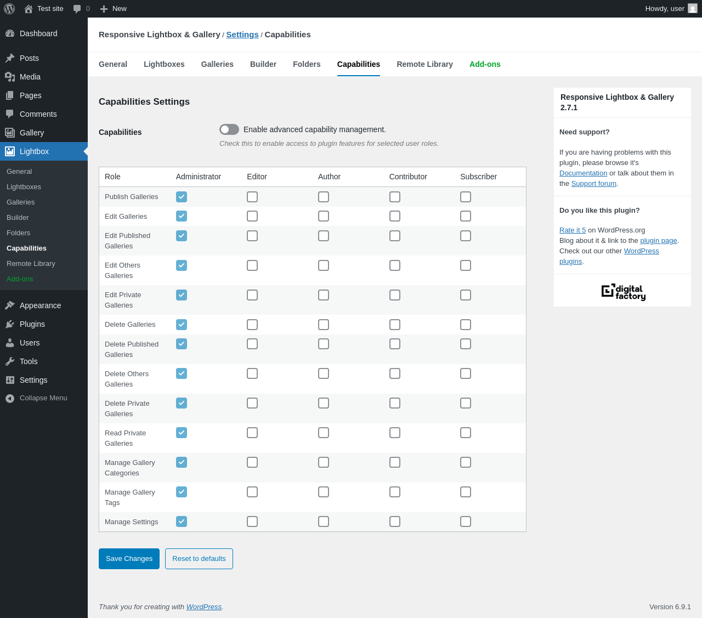Switch to the Remote Library tab
Screen dimensions: 702x618
coord(424,64)
